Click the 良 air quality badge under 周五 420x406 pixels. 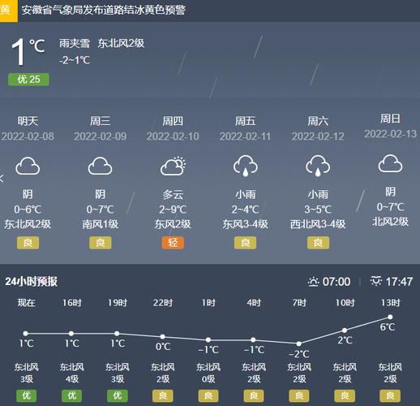(245, 243)
